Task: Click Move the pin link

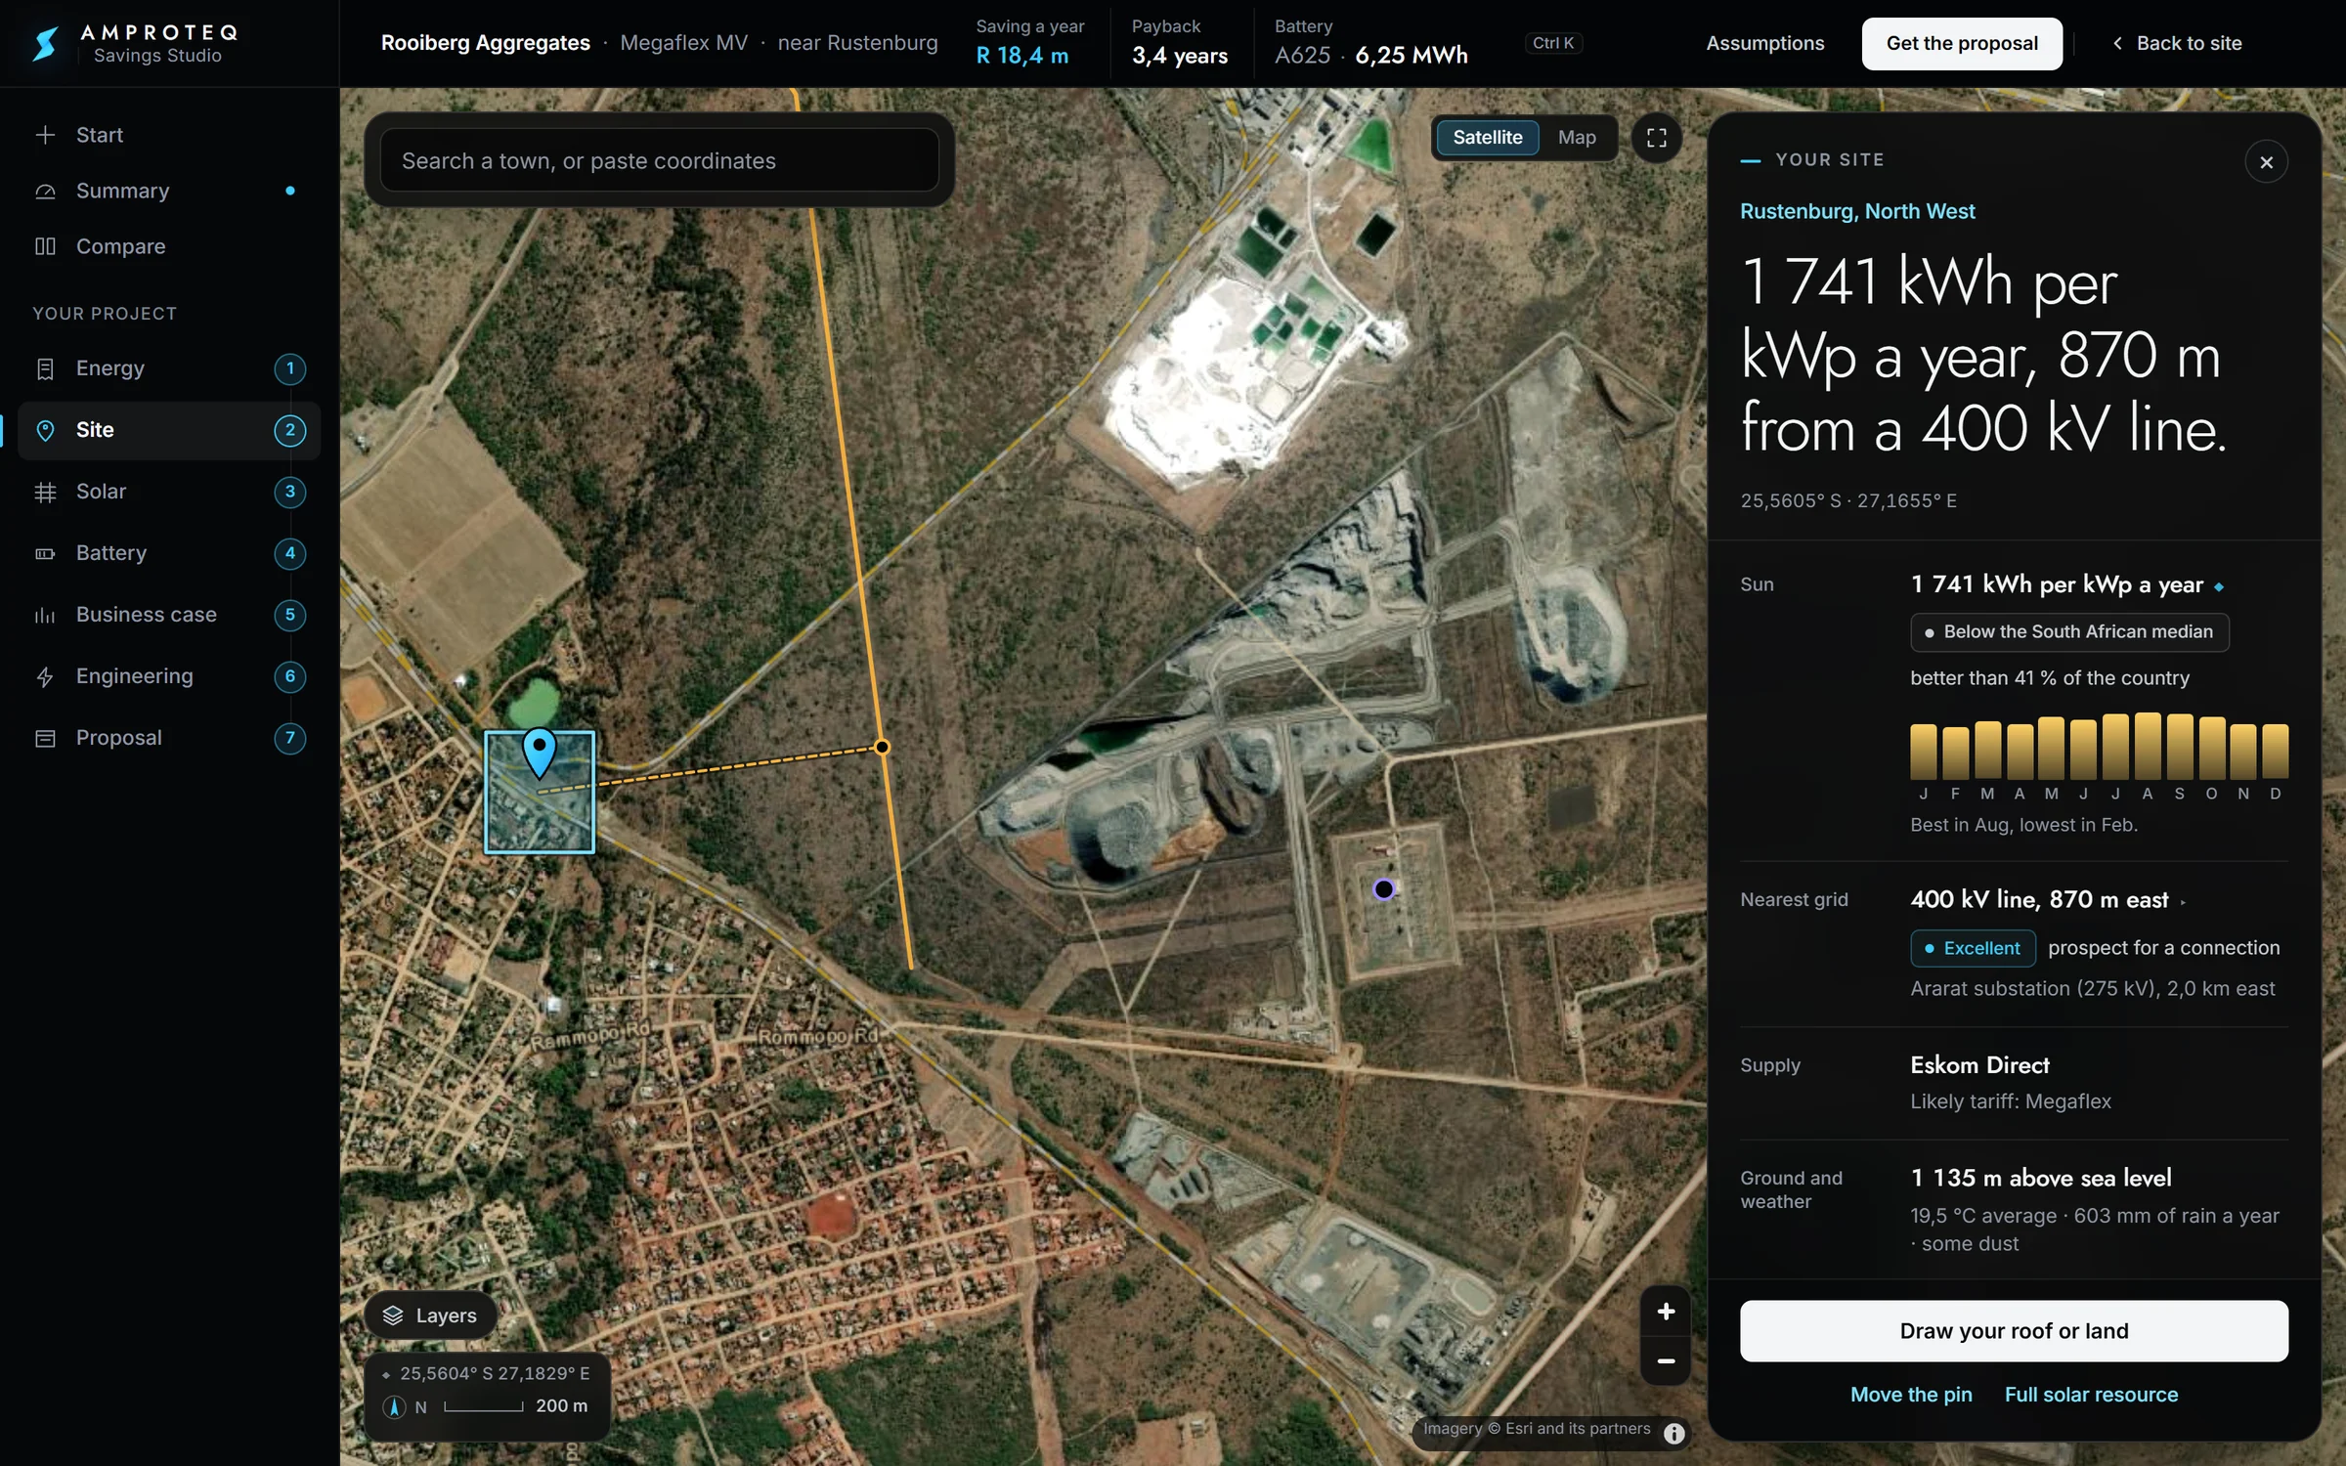Action: [x=1910, y=1395]
